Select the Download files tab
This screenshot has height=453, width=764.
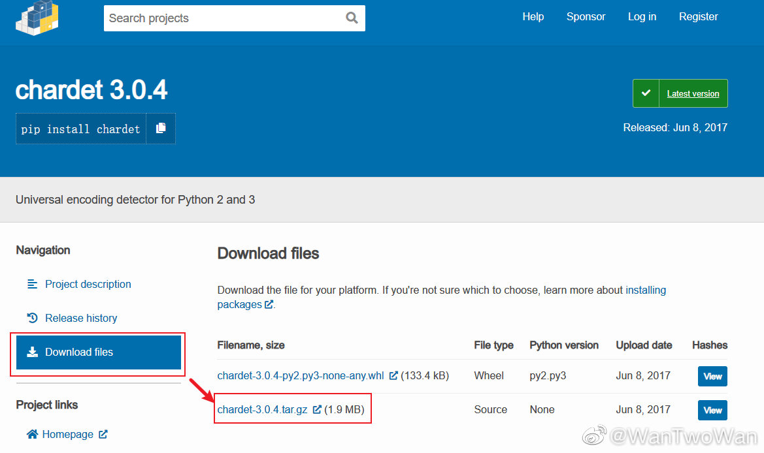coord(98,352)
